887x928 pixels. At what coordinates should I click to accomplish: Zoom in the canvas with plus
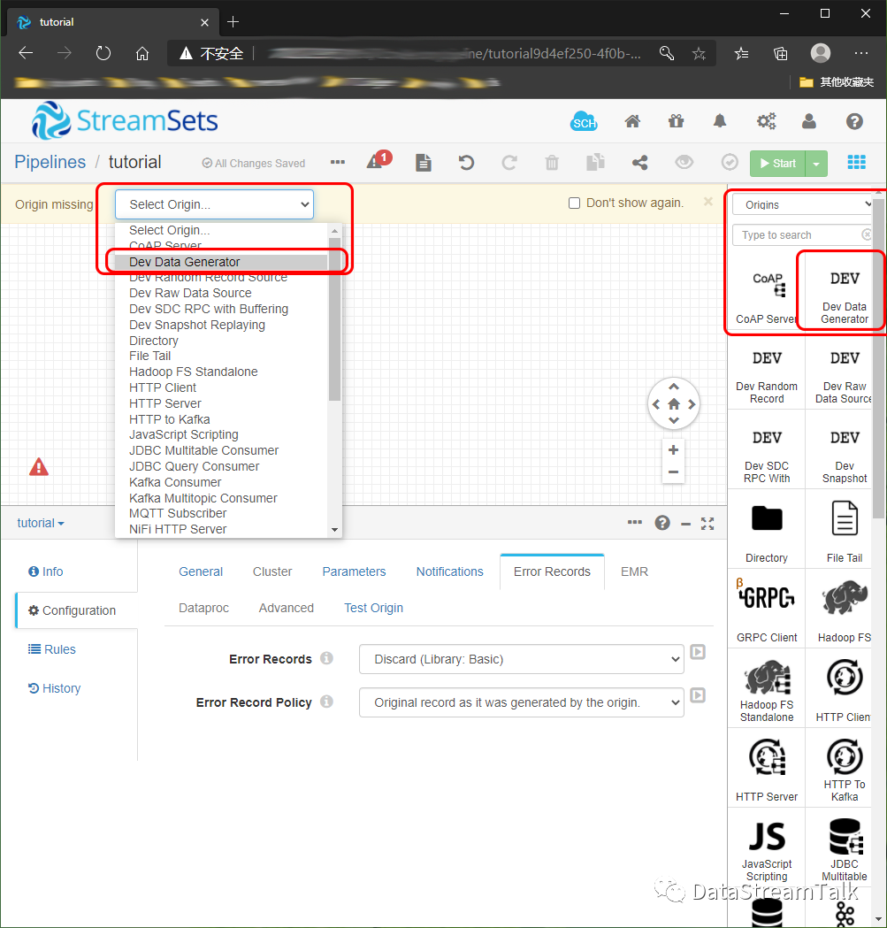[673, 449]
